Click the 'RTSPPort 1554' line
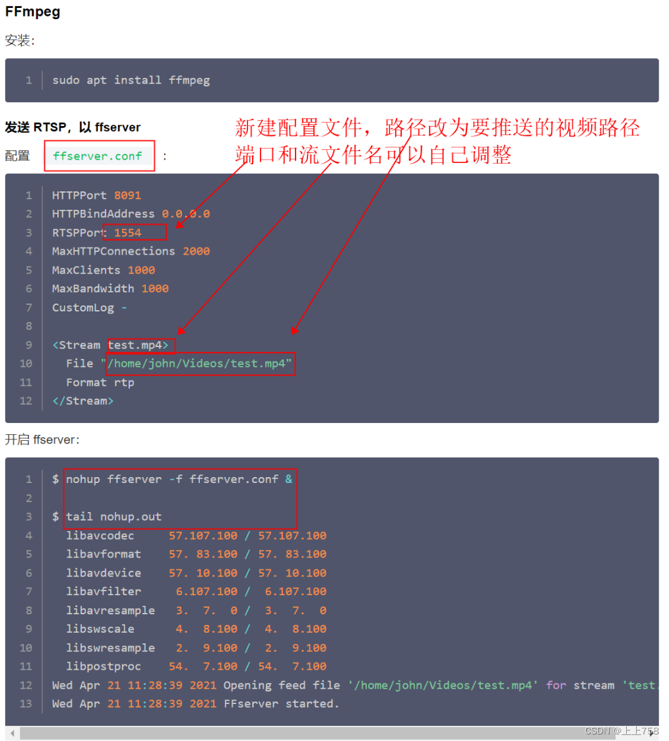669x741 pixels. 96,232
